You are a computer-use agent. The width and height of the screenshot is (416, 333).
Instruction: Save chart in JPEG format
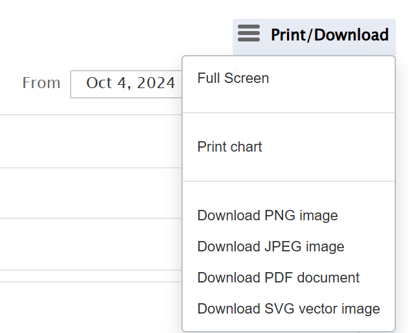click(x=271, y=246)
